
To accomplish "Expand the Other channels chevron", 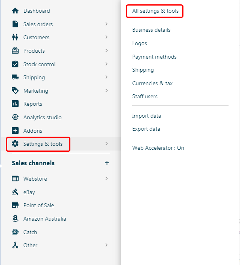I will 106,245.
